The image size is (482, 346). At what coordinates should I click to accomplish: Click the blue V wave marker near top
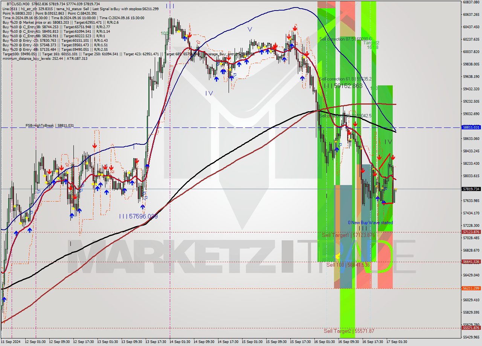249,29
